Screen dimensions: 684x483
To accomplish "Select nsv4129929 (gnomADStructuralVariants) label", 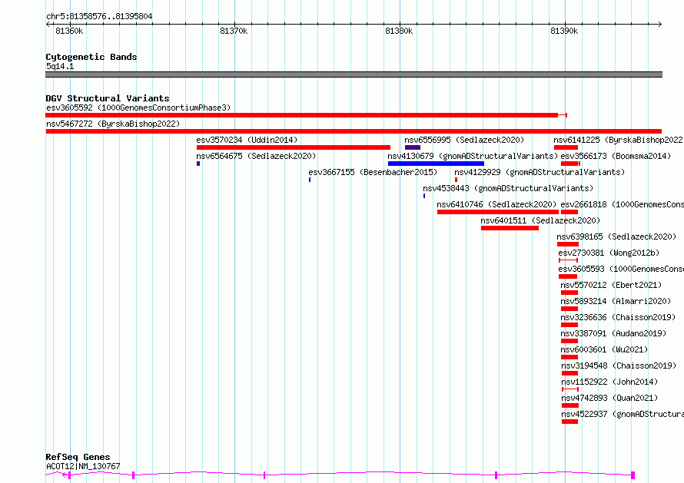I will click(x=540, y=172).
